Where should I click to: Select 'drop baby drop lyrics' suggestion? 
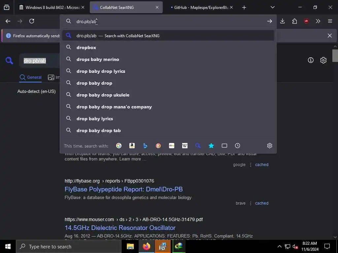coord(168,71)
